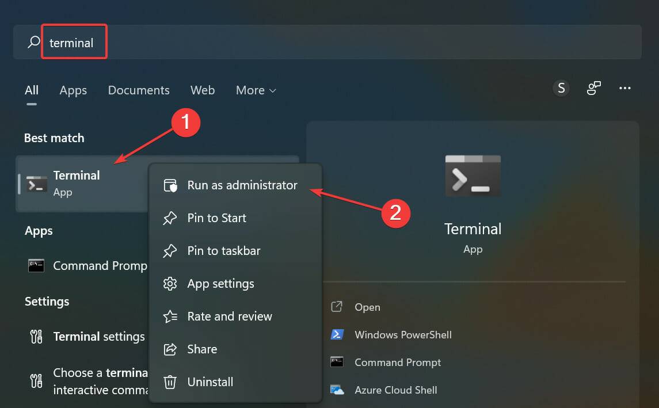
Task: Click the Terminal settings gear icon
Action: (36, 336)
